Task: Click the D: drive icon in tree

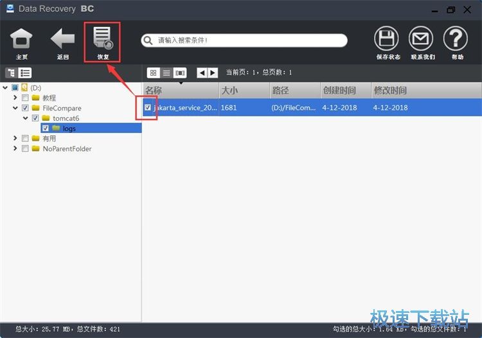Action: pos(24,87)
